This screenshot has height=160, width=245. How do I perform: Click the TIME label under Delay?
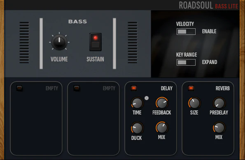(137, 113)
